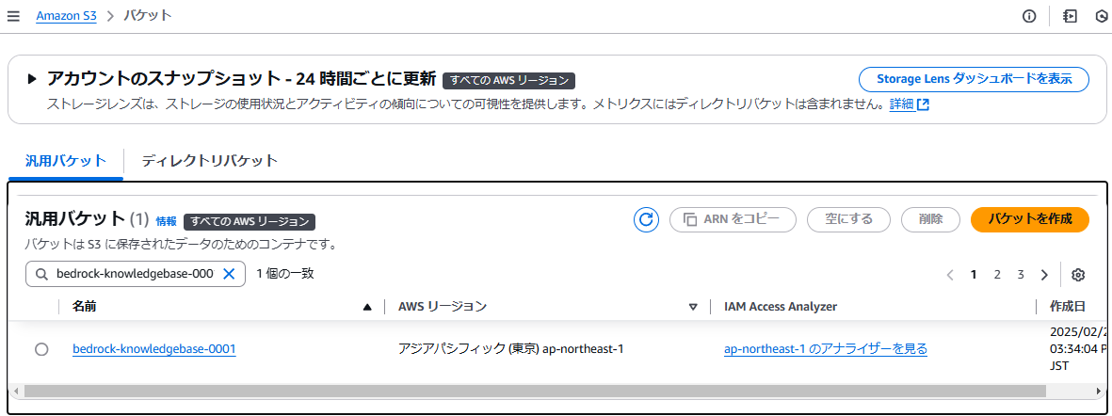This screenshot has width=1112, height=416.
Task: Click the アジアパシフィック (東京) region cell
Action: 510,348
